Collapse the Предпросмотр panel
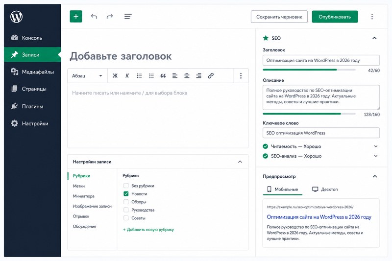 (375, 176)
